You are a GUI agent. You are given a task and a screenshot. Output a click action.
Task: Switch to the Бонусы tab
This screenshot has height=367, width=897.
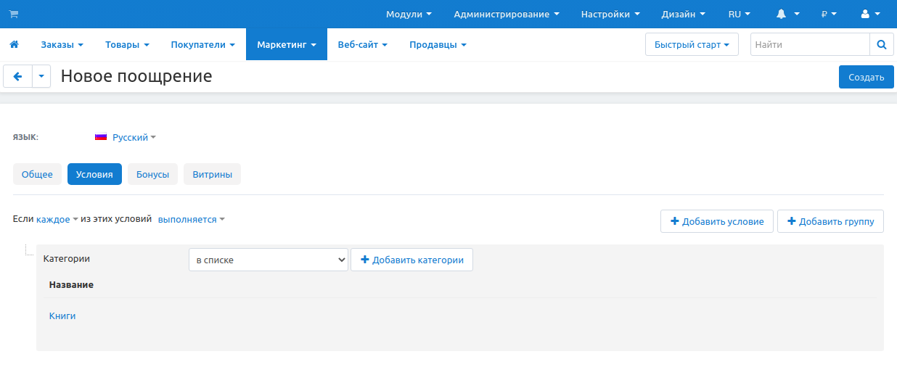[152, 175]
